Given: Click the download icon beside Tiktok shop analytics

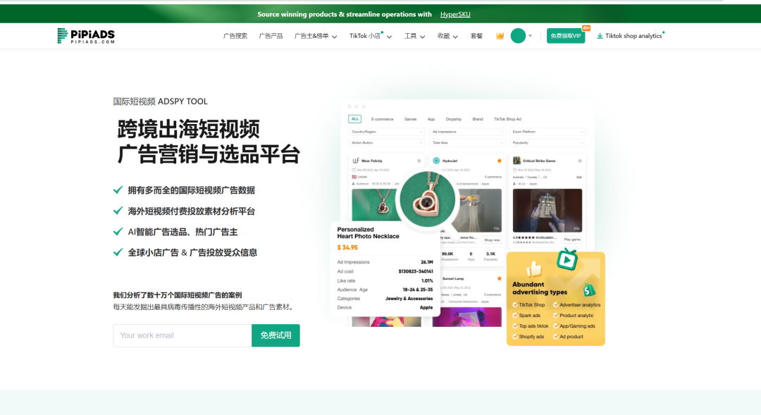Looking at the screenshot, I should pyautogui.click(x=600, y=35).
